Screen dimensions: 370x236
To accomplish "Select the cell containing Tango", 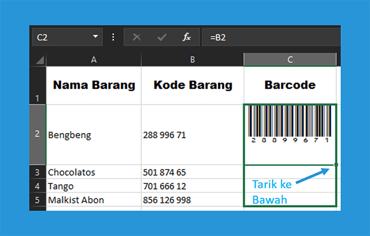I will click(94, 186).
